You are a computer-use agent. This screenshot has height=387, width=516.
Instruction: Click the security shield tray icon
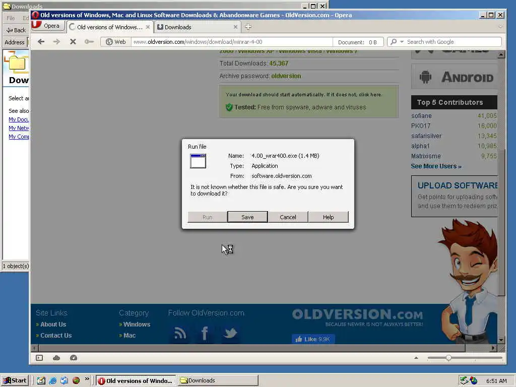[x=474, y=381]
